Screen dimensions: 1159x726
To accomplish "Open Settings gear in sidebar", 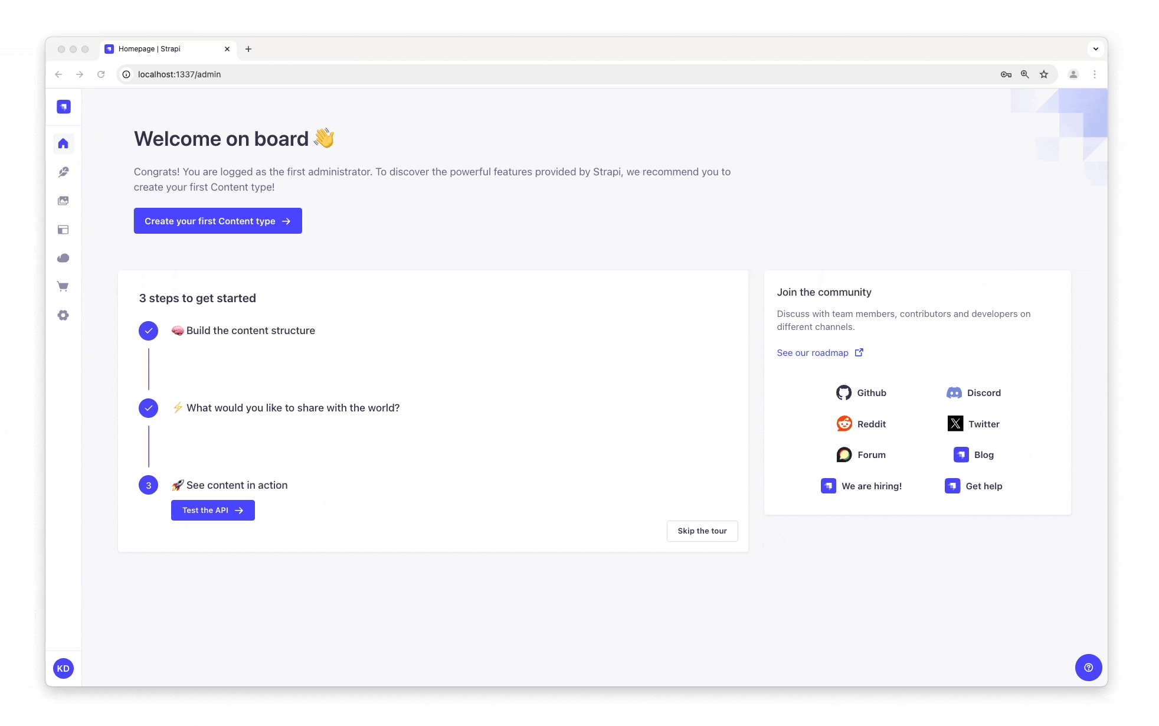I will (x=63, y=315).
